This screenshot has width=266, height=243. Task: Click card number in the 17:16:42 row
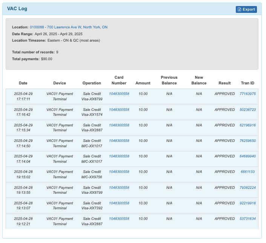pos(119,110)
